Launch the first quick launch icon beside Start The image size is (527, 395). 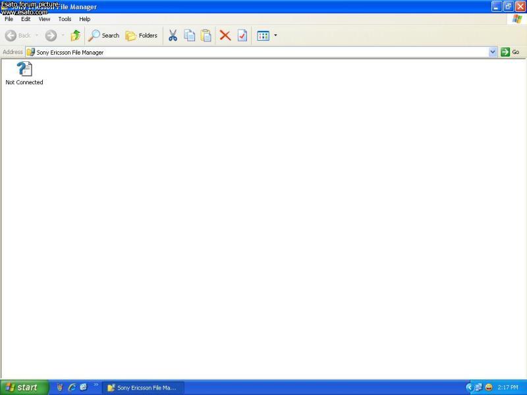[60, 388]
